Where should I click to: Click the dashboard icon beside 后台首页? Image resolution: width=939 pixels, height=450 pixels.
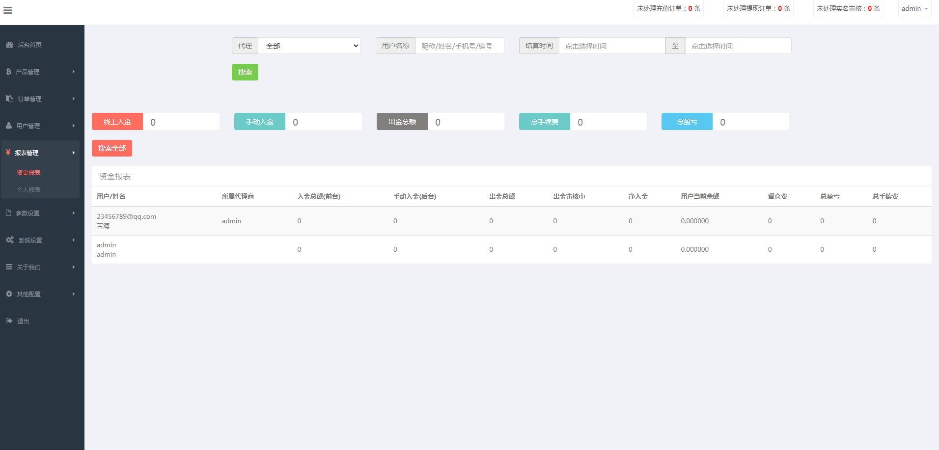point(9,45)
